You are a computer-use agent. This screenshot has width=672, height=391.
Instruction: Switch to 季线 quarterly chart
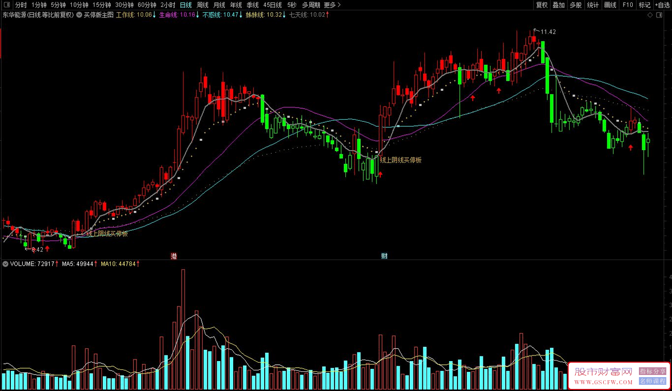(x=252, y=5)
